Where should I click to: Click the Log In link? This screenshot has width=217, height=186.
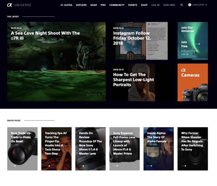tap(155, 5)
